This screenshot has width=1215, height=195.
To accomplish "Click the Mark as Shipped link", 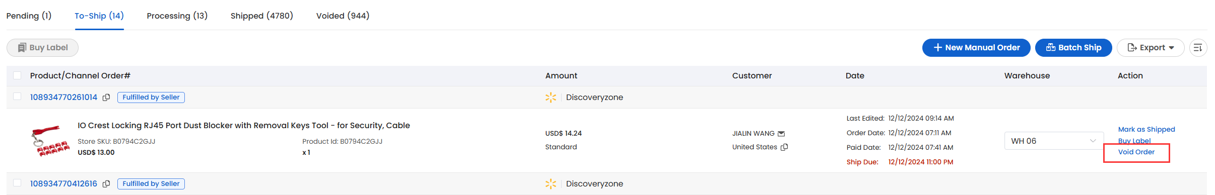I will coord(1146,130).
